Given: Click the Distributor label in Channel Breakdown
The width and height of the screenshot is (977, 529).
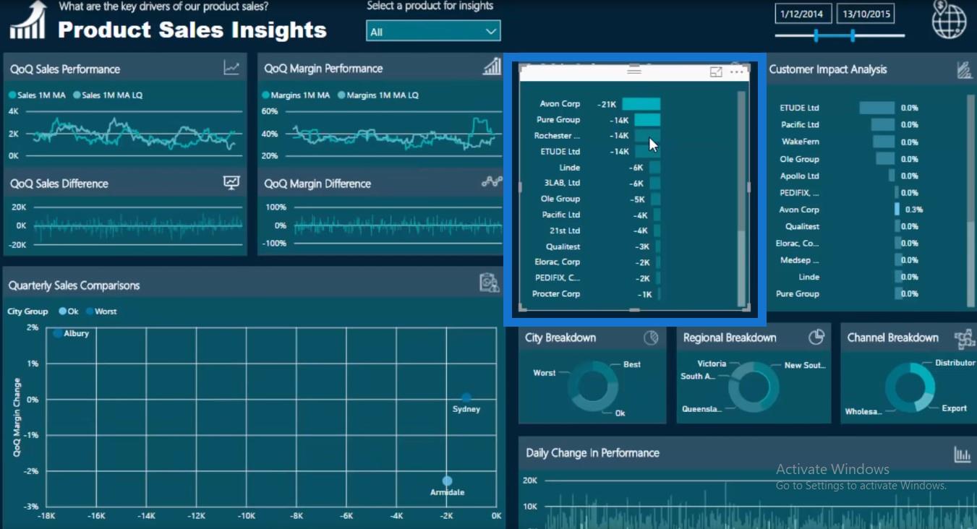Looking at the screenshot, I should coord(955,363).
